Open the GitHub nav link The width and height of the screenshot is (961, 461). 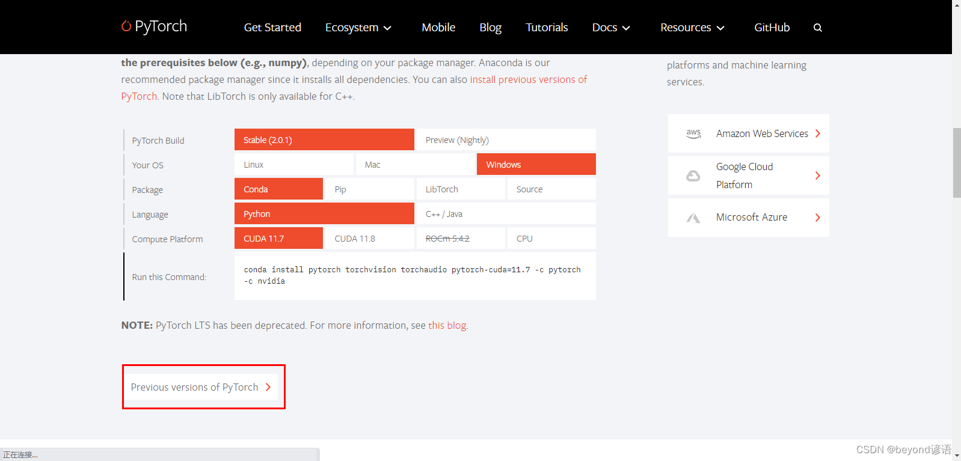pos(772,28)
